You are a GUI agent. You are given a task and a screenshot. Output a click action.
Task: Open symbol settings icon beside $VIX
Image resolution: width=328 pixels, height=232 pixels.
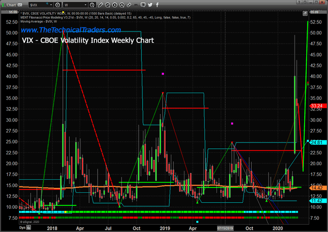click(57, 5)
